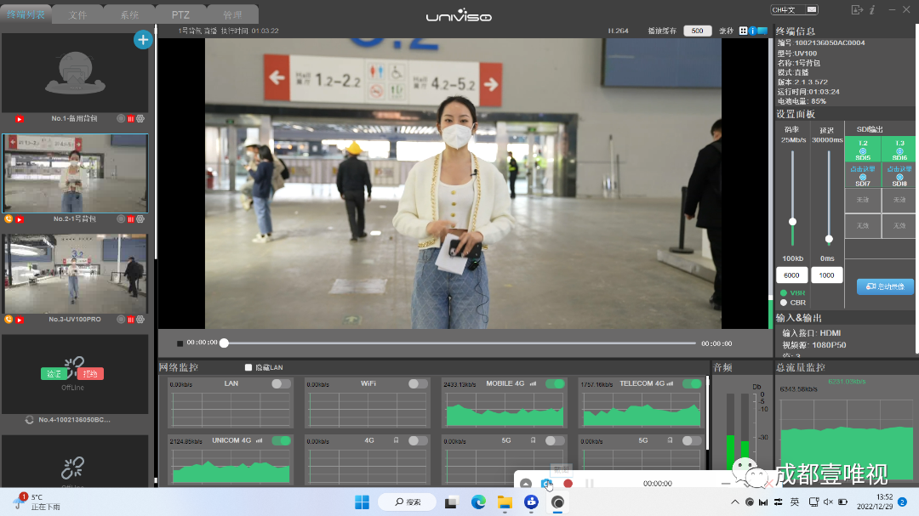Open settings gear for No.3-UV100PRO
Screen dimensions: 919x516
[140, 319]
